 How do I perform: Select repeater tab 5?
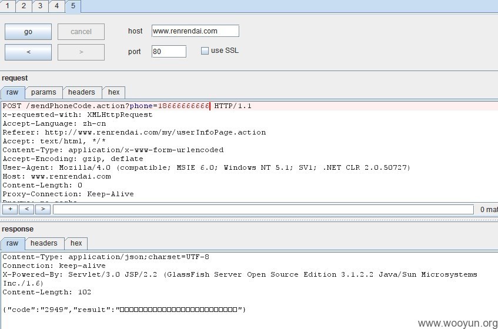coord(73,6)
